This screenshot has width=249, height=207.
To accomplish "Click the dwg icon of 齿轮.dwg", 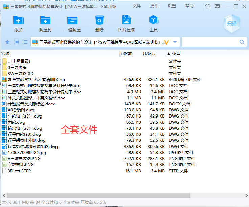I will click(4, 122).
